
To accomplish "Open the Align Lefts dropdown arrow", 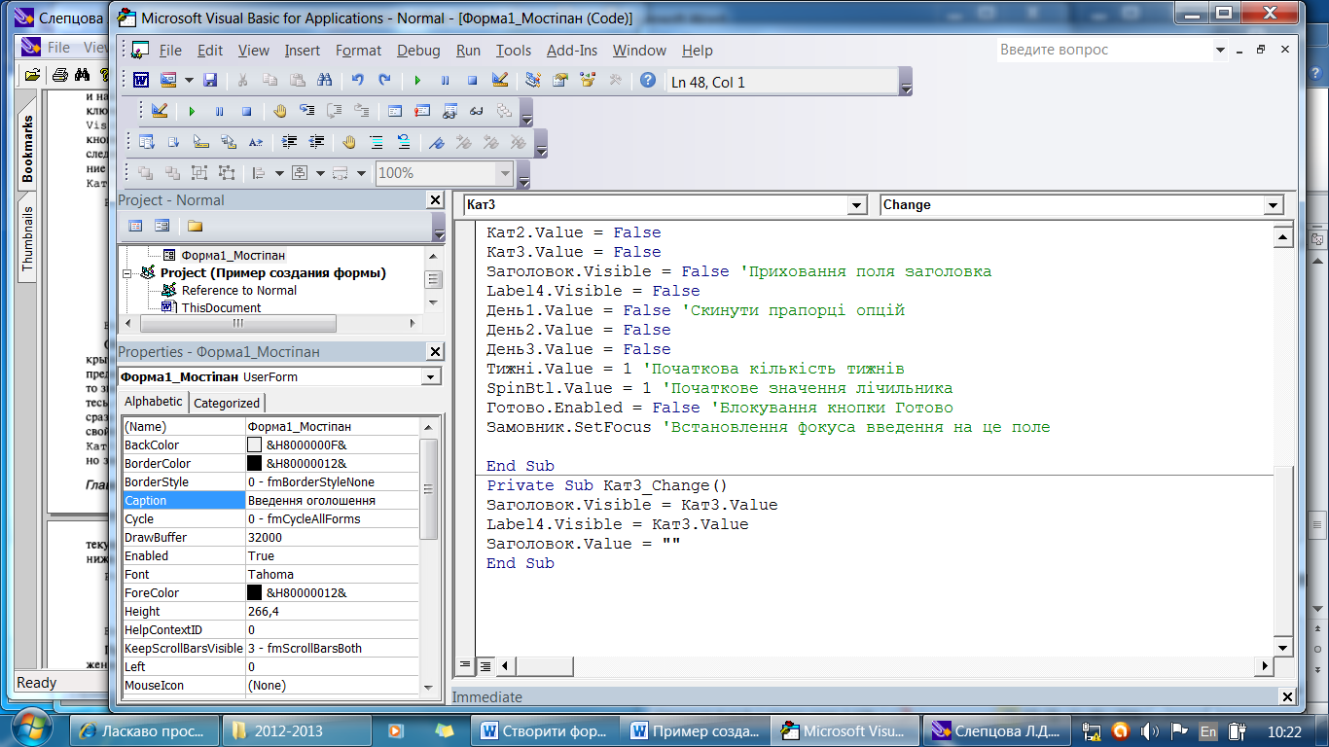I will 278,173.
